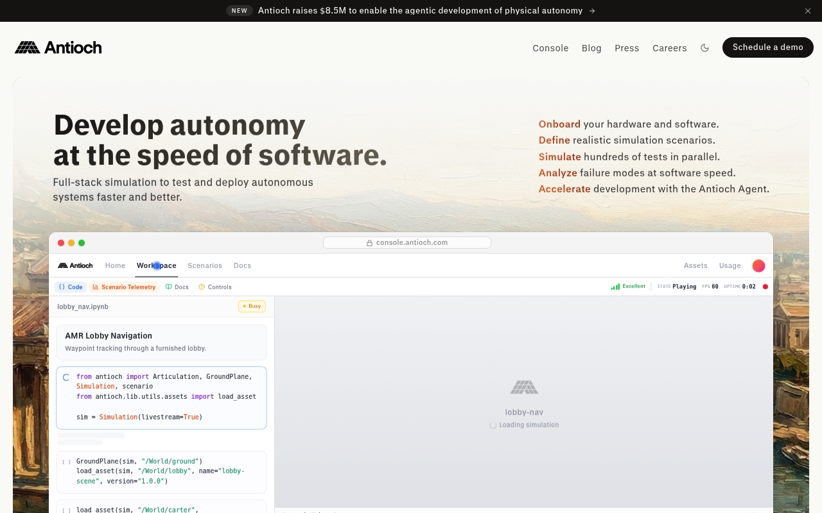Screen dimensions: 822x513
Task: Open the Console link
Action: coord(550,48)
